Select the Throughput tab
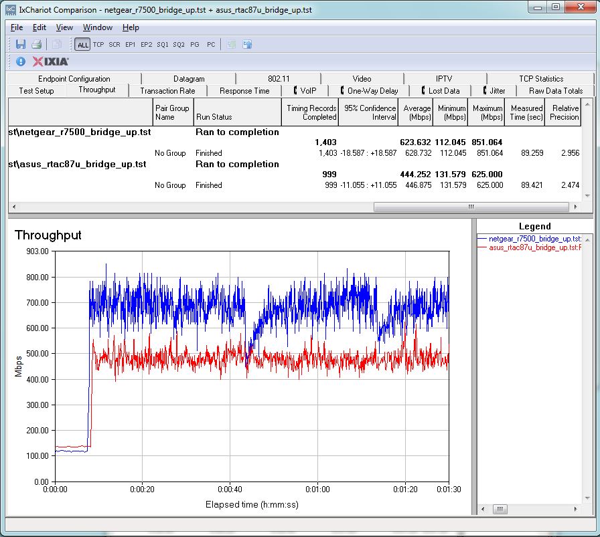The width and height of the screenshot is (600, 537). (97, 90)
